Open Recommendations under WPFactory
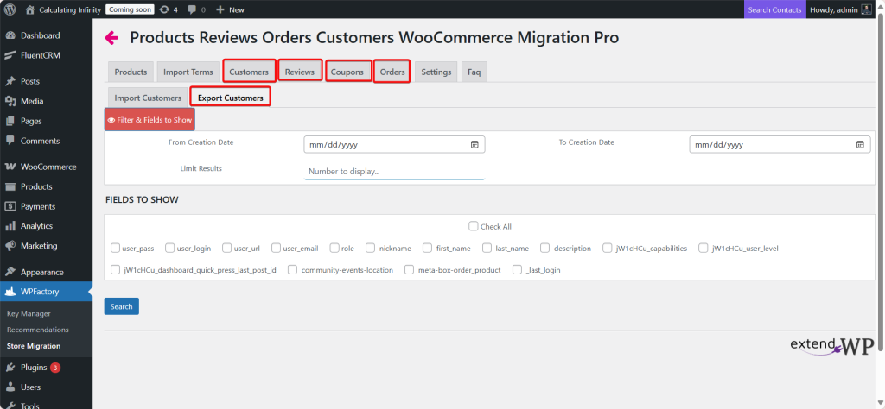The width and height of the screenshot is (885, 409). click(38, 330)
